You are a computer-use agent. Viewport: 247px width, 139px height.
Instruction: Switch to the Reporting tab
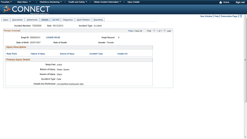(98, 20)
